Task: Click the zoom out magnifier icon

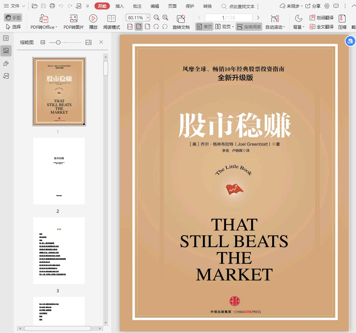Action: (x=157, y=18)
